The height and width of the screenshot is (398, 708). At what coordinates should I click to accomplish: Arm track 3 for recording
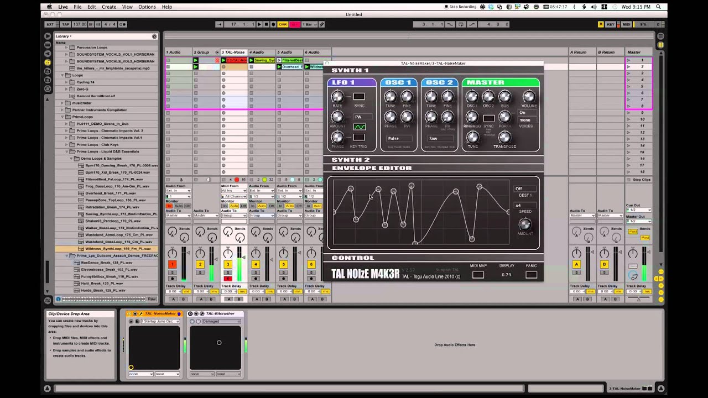(x=228, y=278)
